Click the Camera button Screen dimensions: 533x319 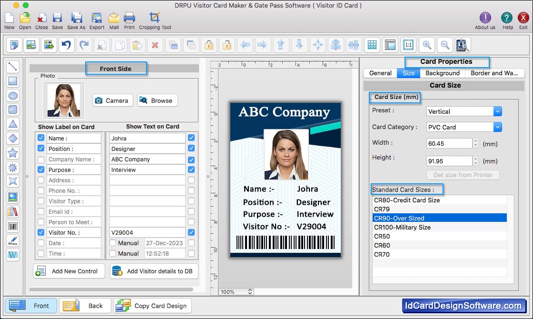pyautogui.click(x=112, y=100)
